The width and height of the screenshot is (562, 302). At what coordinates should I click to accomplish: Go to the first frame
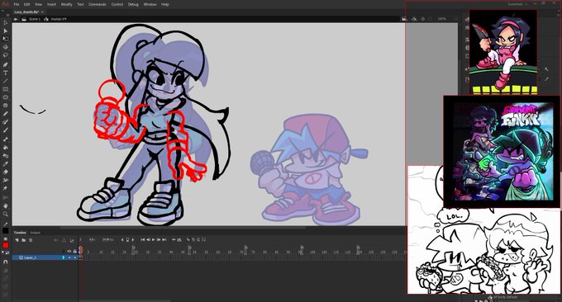(143, 239)
